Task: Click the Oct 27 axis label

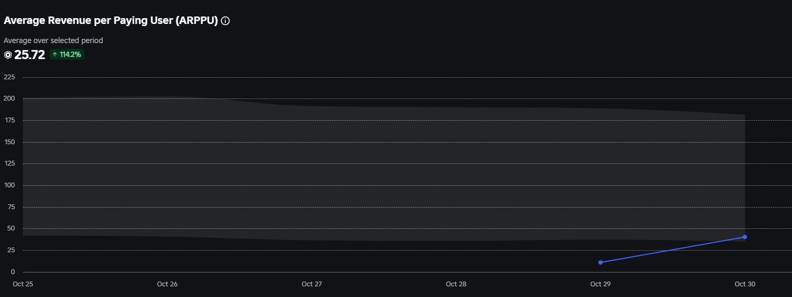Action: [x=312, y=284]
